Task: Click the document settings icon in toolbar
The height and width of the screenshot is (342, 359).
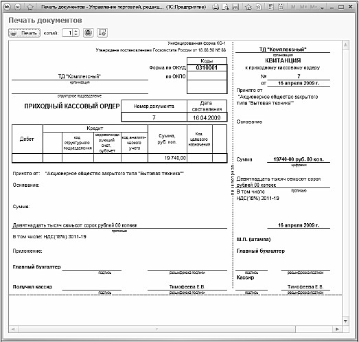Action: tap(102, 33)
